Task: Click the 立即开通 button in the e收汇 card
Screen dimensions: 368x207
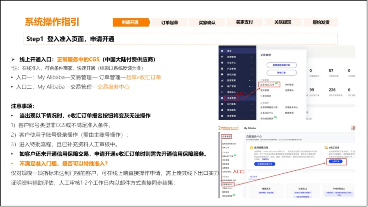Action: click(x=335, y=161)
